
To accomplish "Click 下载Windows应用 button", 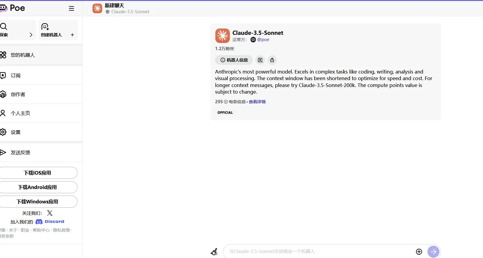I will (x=38, y=202).
